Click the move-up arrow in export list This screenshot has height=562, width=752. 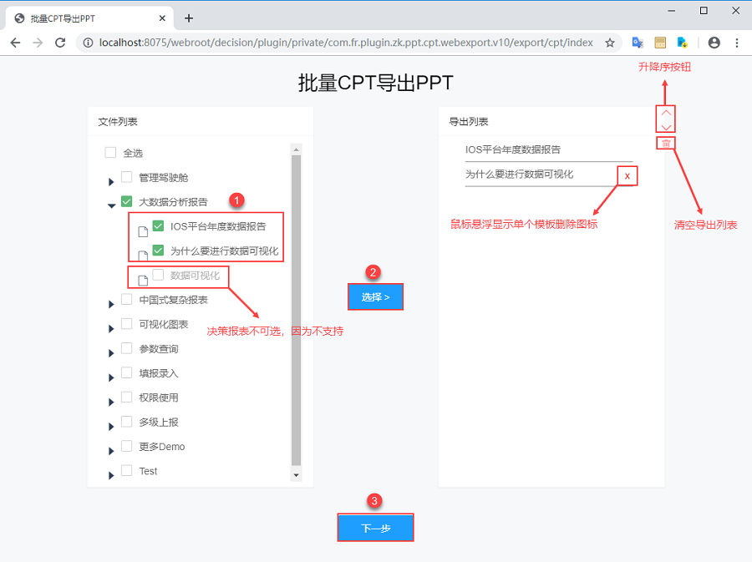[x=666, y=113]
